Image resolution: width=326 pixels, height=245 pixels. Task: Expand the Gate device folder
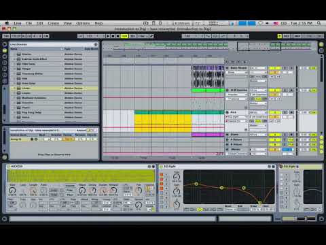click(15, 78)
